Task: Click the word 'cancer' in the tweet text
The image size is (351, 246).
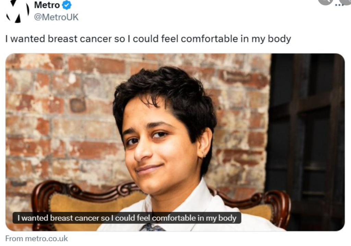Action: tap(96, 39)
